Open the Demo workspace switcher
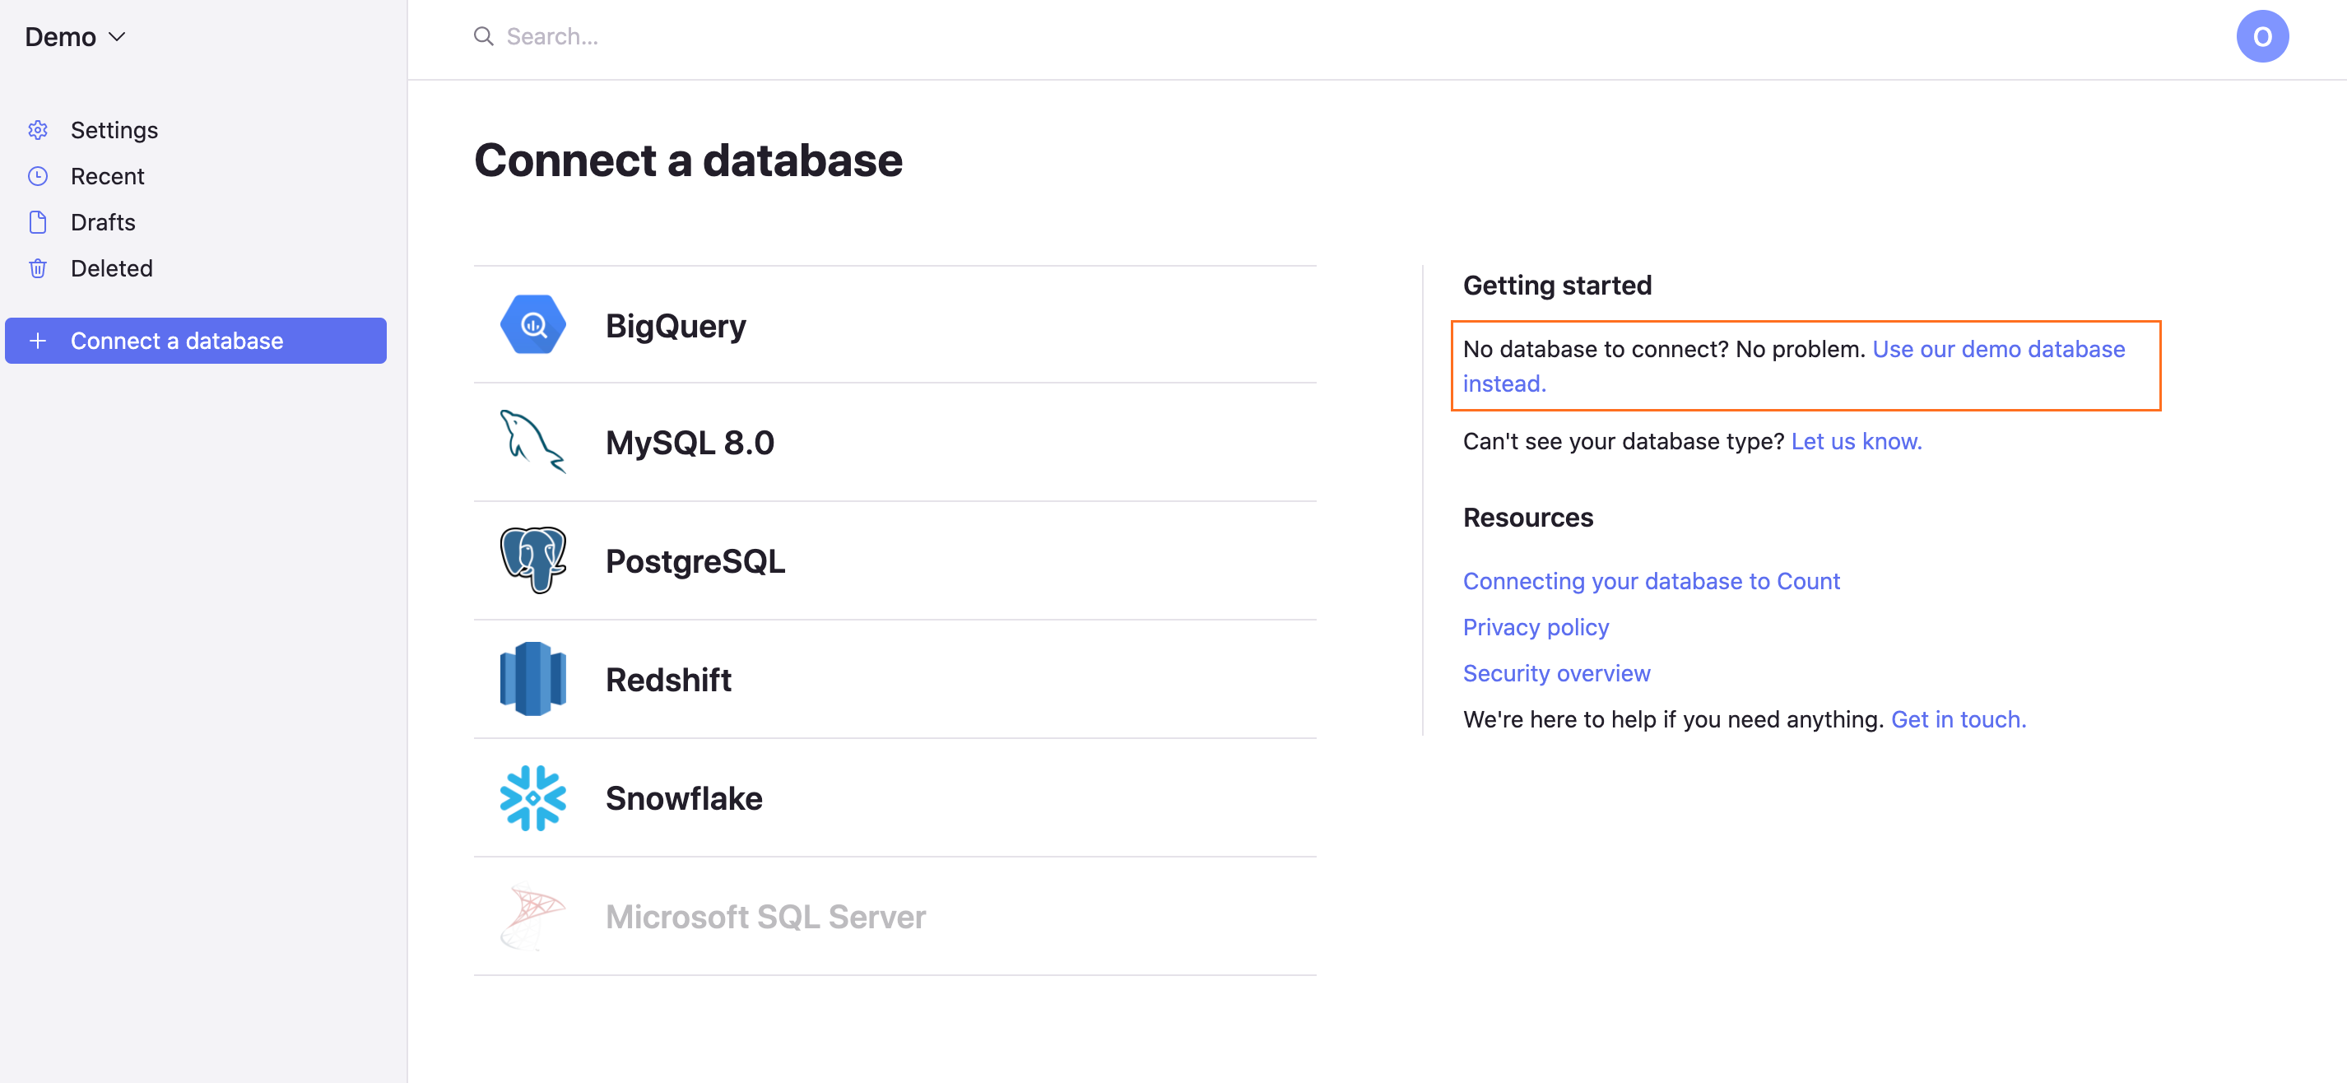Image resolution: width=2347 pixels, height=1083 pixels. tap(75, 37)
